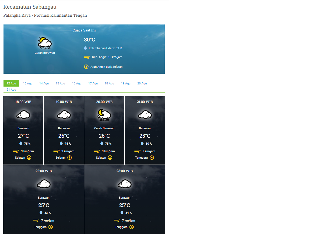Switch to the 19 Agu tab
The height and width of the screenshot is (235, 310).
click(126, 83)
